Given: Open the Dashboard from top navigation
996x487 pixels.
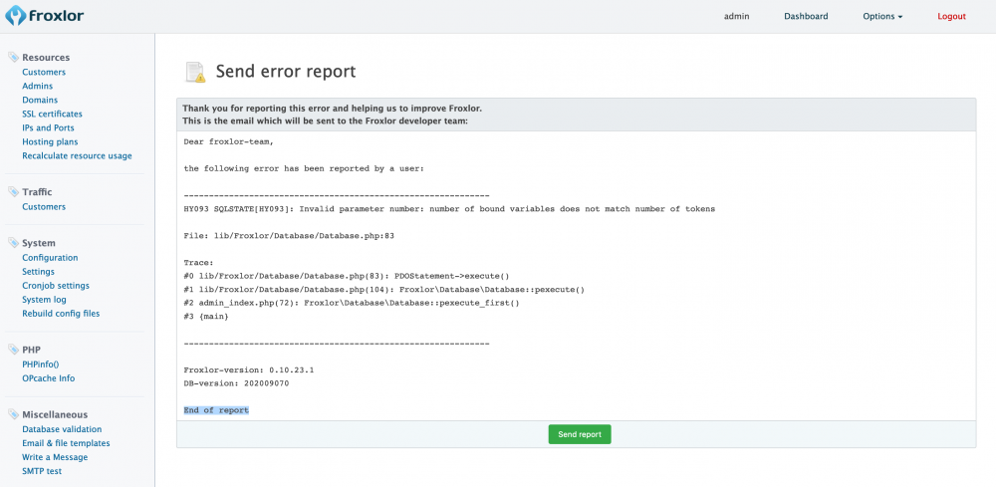Looking at the screenshot, I should click(806, 17).
